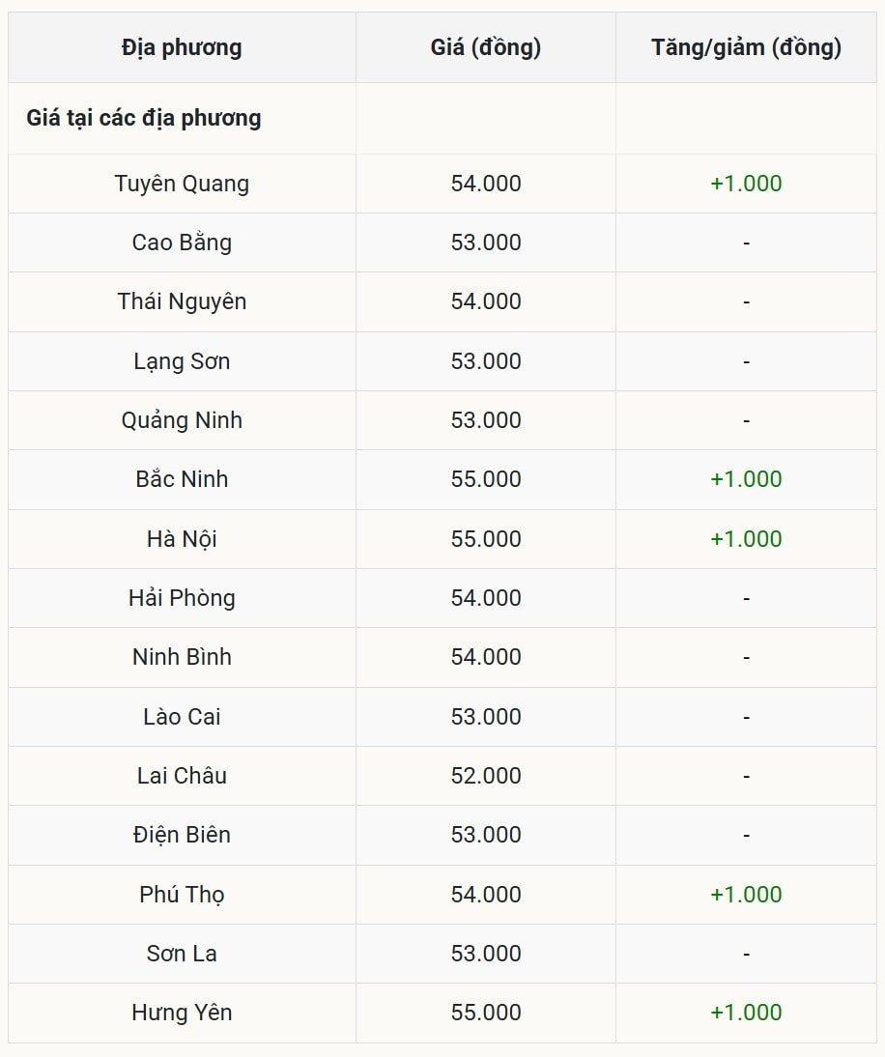
Task: Select the Lạng Sơn location cell
Action: [182, 361]
